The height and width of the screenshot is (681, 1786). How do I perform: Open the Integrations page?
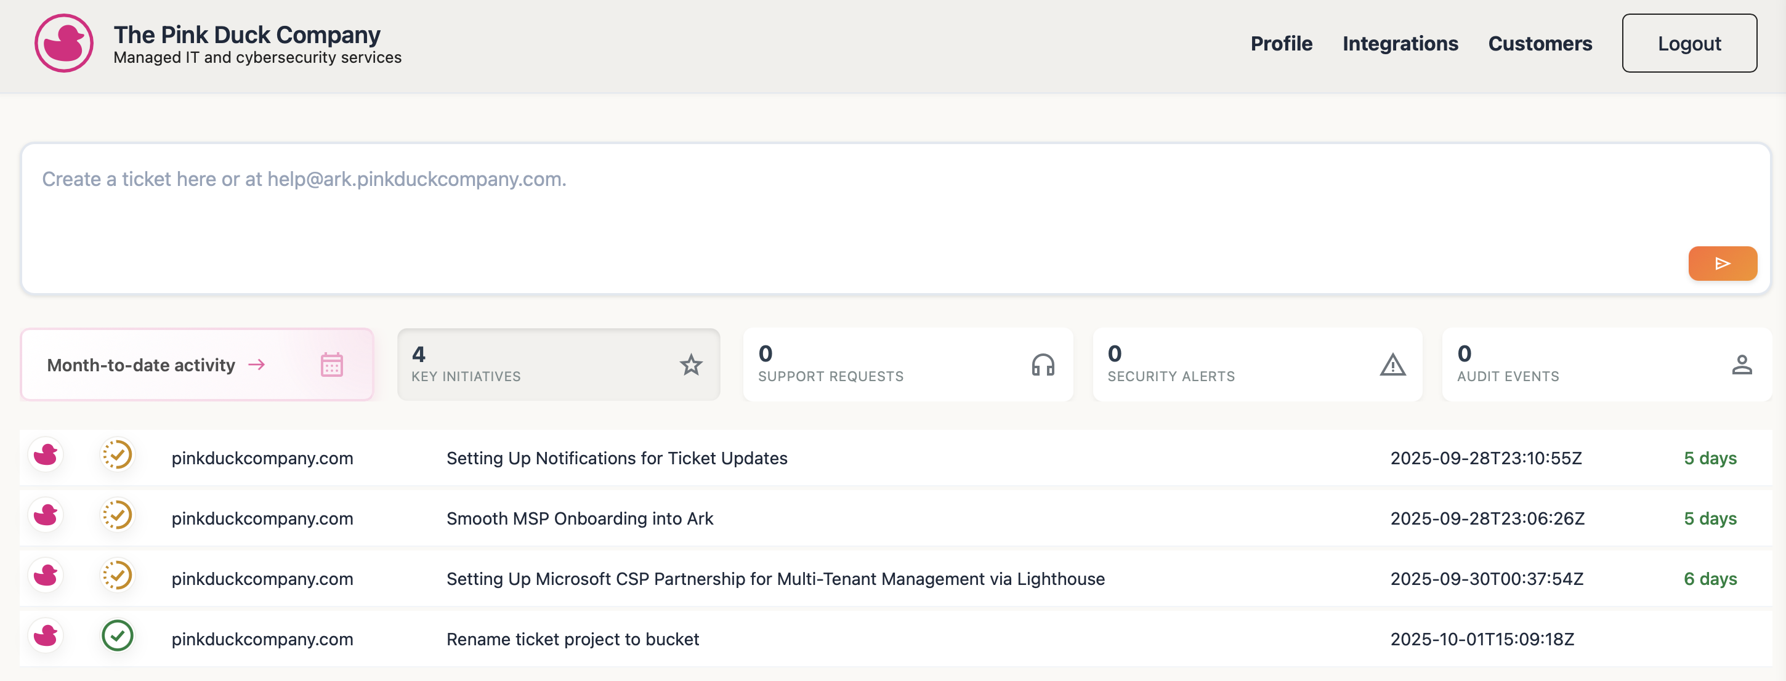[1400, 44]
